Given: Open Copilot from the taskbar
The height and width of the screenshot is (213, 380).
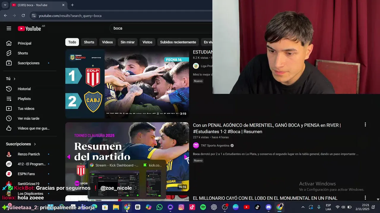Looking at the screenshot, I should pyautogui.click(x=148, y=207).
